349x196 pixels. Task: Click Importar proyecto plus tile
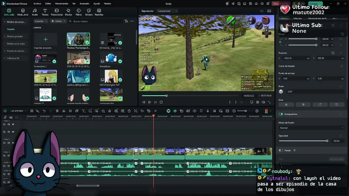point(46,39)
